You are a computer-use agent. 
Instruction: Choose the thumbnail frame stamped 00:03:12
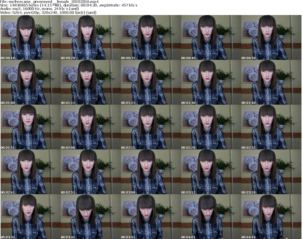(211, 172)
